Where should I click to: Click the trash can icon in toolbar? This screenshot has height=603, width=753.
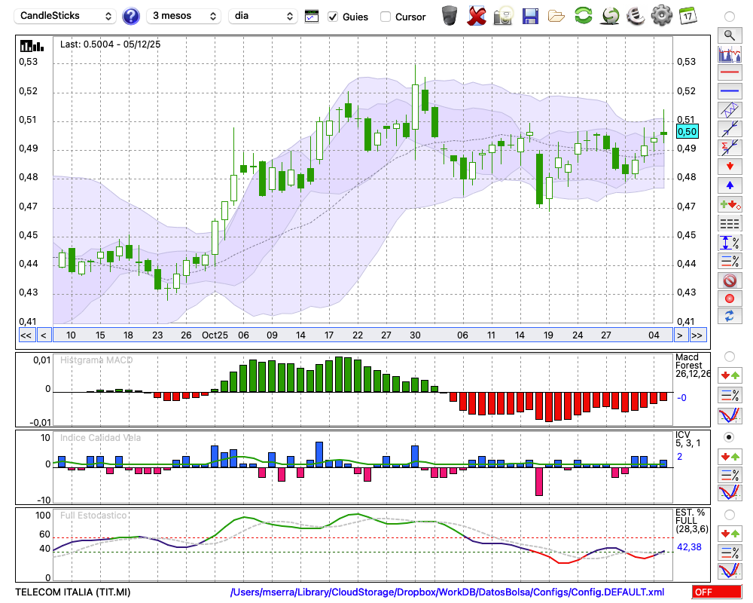coord(450,16)
